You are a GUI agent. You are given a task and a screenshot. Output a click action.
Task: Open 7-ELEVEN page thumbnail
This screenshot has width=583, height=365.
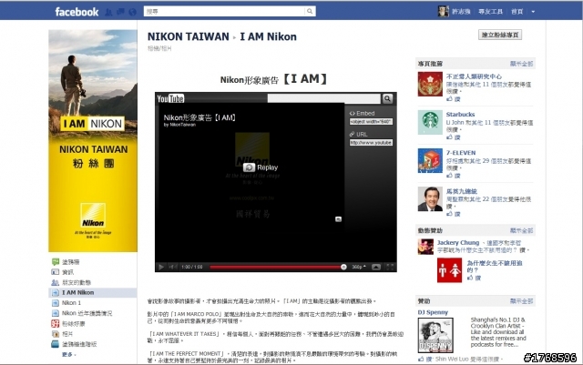[430, 160]
